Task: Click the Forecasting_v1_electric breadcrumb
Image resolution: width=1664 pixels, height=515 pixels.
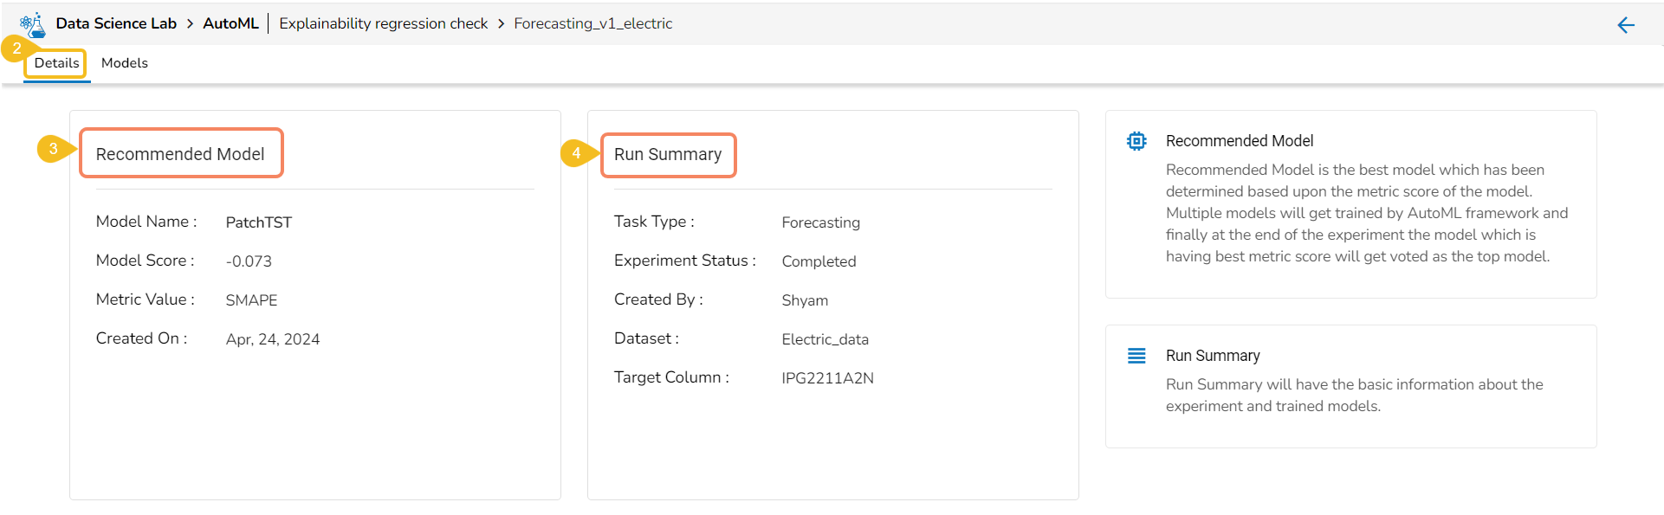Action: 592,24
